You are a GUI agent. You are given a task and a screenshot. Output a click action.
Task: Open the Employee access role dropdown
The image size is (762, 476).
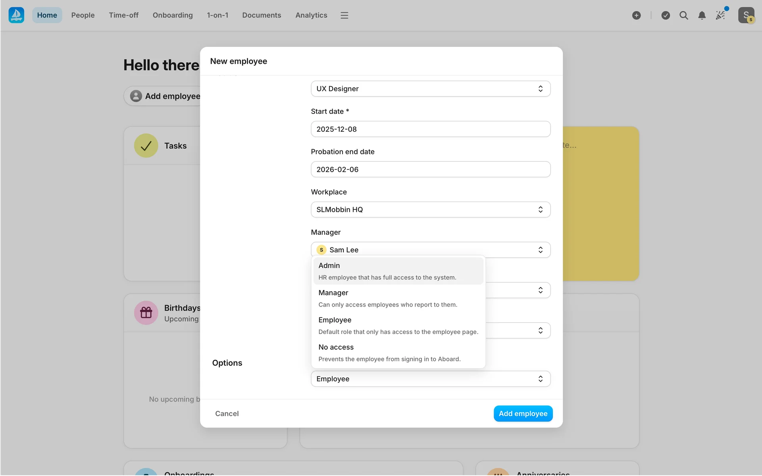pyautogui.click(x=430, y=379)
